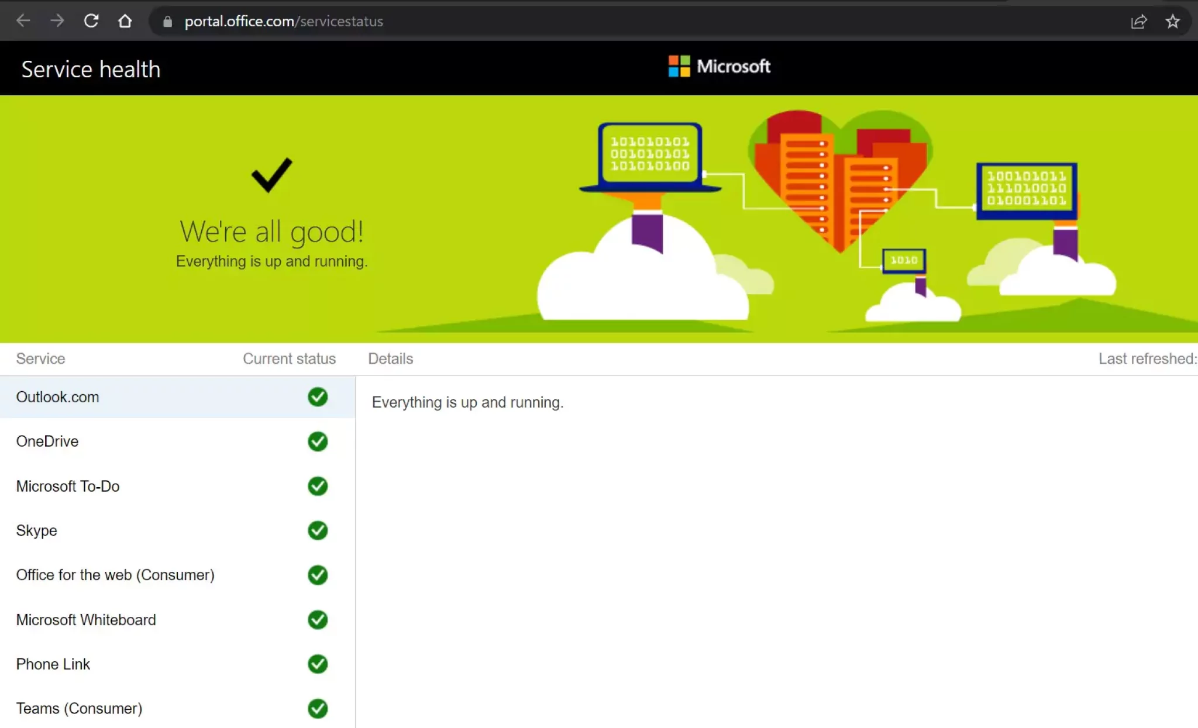
Task: Click the Skype green status check
Action: [x=318, y=530]
